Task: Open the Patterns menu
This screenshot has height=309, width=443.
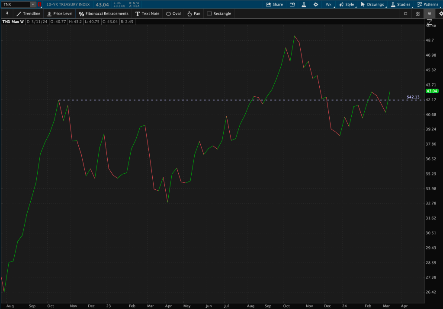Action: click(427, 4)
